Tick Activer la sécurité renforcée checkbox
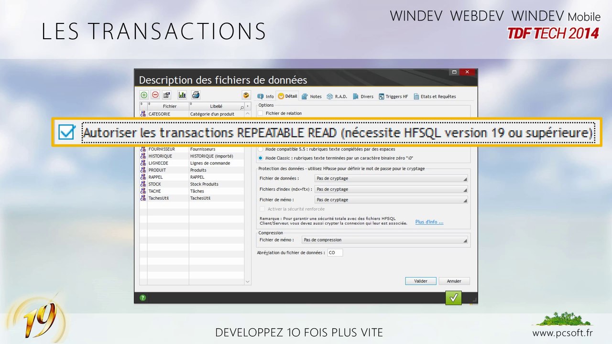The height and width of the screenshot is (344, 612). click(262, 209)
